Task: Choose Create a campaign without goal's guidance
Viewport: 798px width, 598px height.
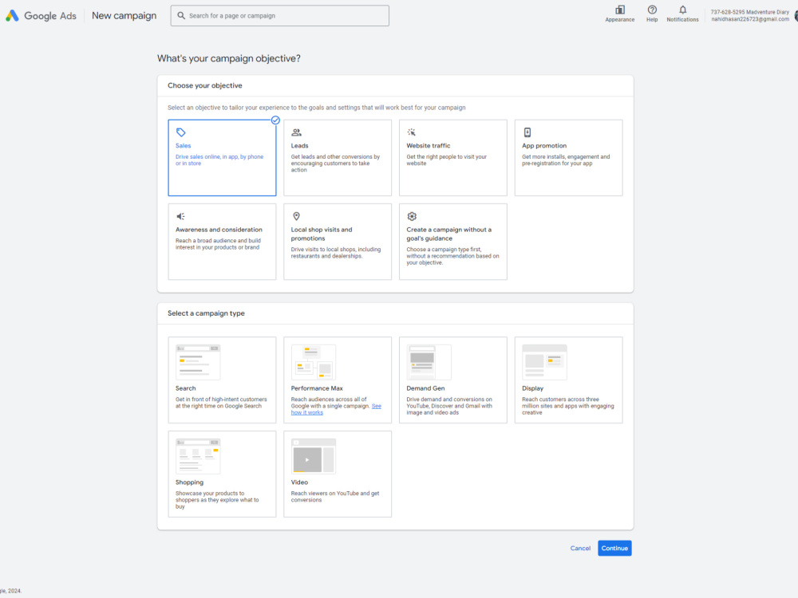Action: pyautogui.click(x=448, y=234)
